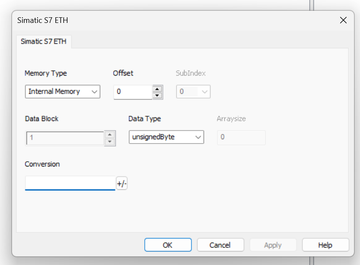The width and height of the screenshot is (360, 265).
Task: Click the Data Type label
Action: (145, 119)
